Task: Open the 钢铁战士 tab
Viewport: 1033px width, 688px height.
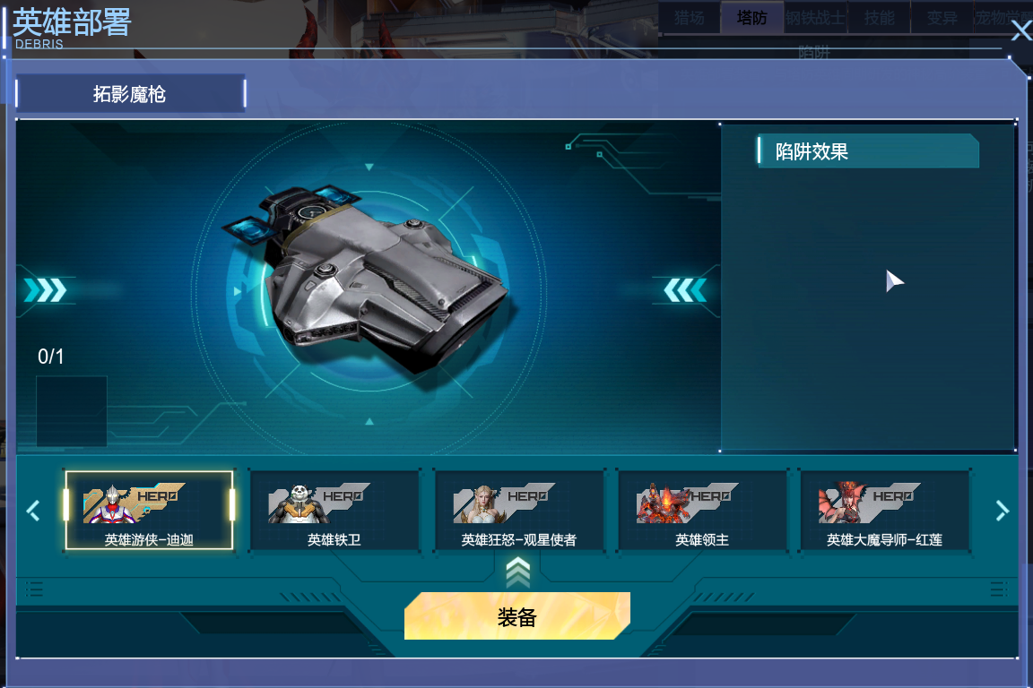Action: tap(815, 18)
